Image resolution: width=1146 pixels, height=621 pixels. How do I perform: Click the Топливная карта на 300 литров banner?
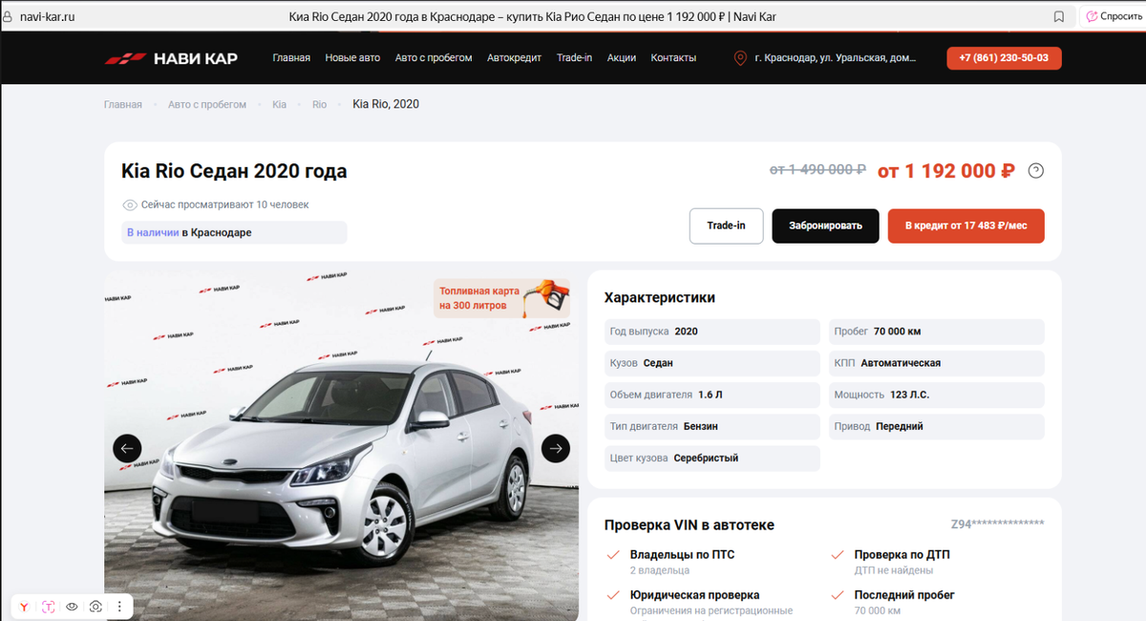pyautogui.click(x=501, y=298)
